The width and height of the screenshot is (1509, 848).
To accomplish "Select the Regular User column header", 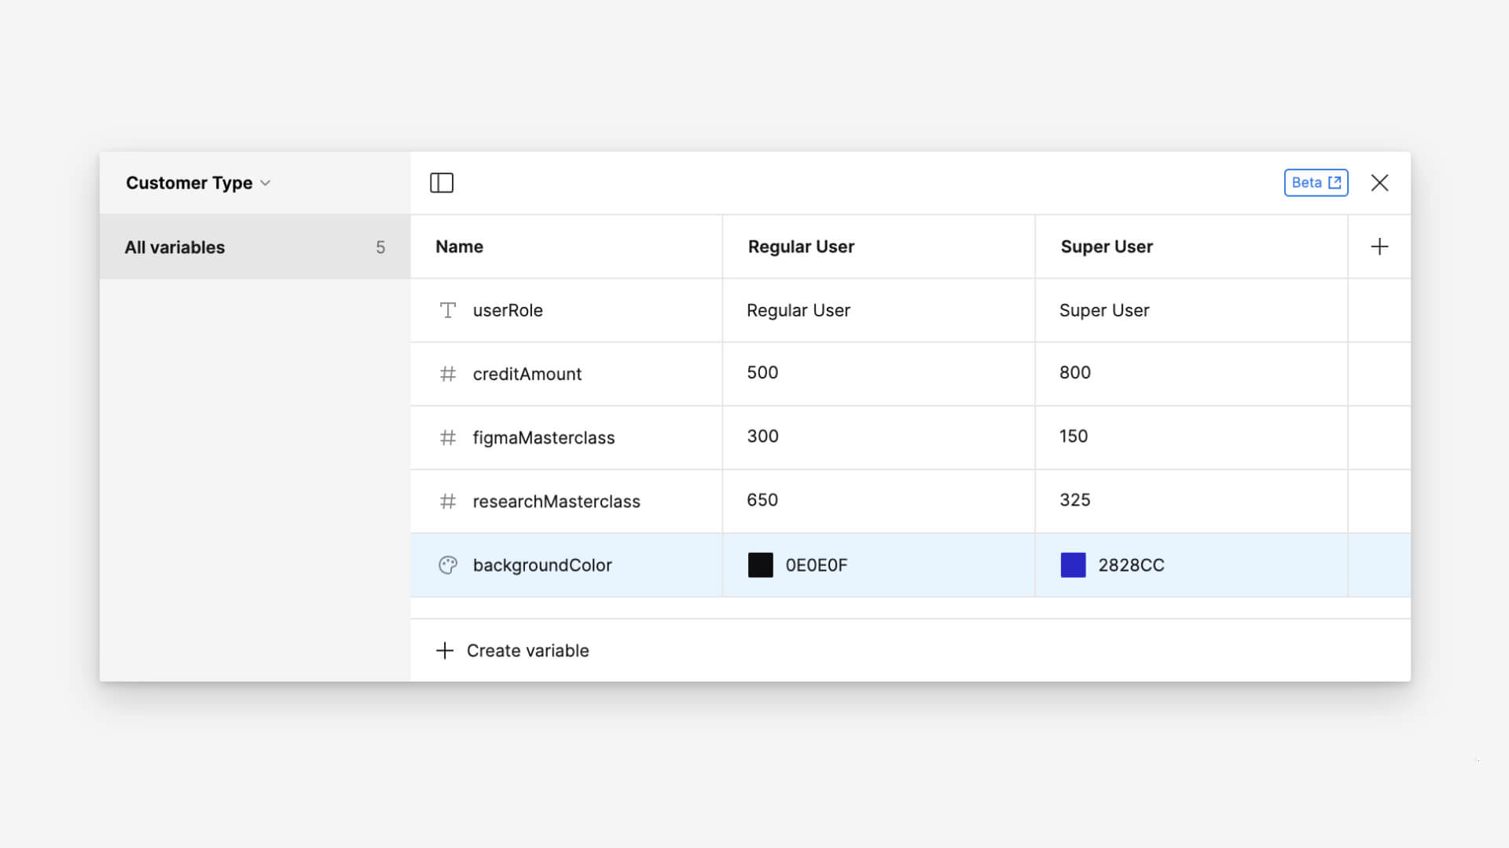I will point(801,247).
